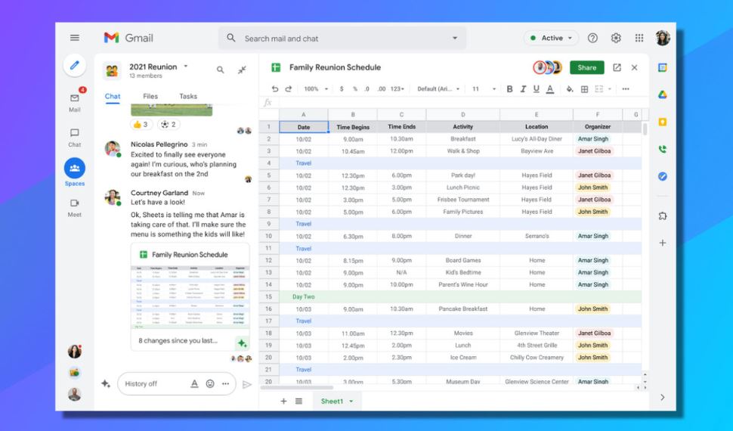The width and height of the screenshot is (733, 431).
Task: Open the fill color bucket
Action: 569,89
